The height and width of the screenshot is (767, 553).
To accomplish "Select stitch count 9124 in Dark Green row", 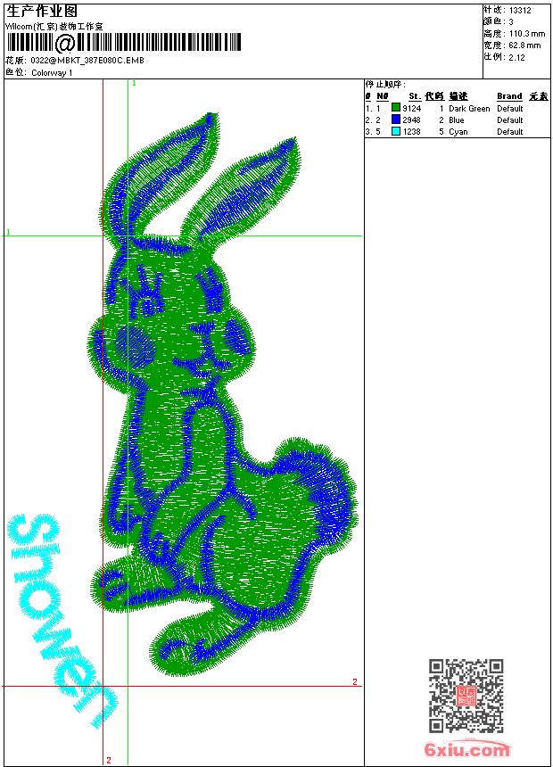I will (x=411, y=108).
